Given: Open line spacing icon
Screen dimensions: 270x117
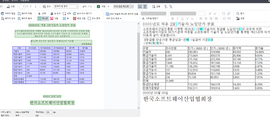Looking at the screenshot, I should pyautogui.click(x=224, y=18).
